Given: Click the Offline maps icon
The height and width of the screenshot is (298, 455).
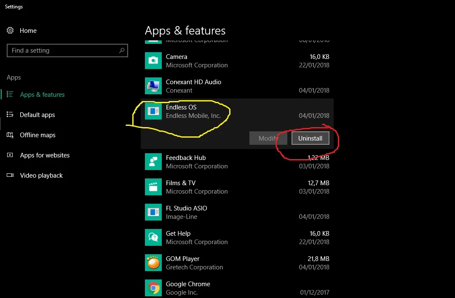Looking at the screenshot, I should [10, 135].
